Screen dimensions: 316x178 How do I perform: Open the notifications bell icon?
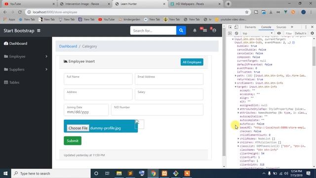coord(195,31)
